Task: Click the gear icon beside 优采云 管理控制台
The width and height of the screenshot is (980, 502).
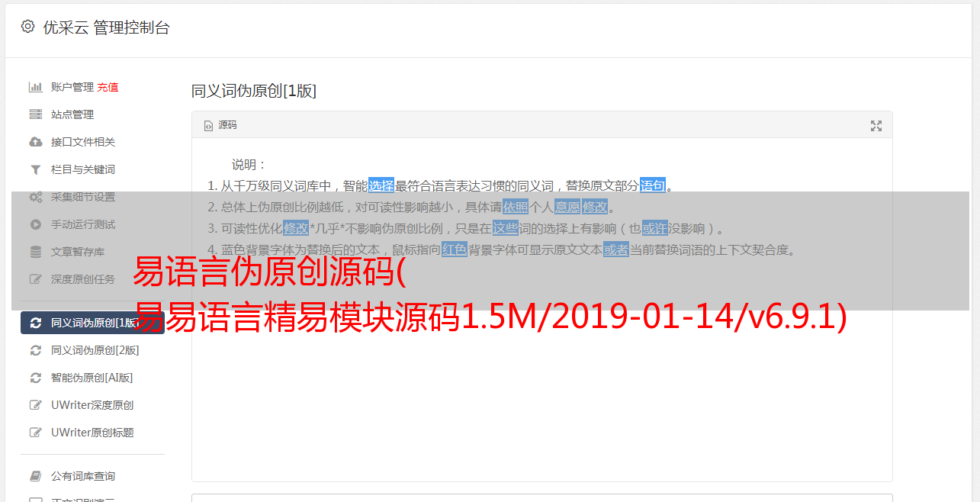Action: tap(28, 27)
